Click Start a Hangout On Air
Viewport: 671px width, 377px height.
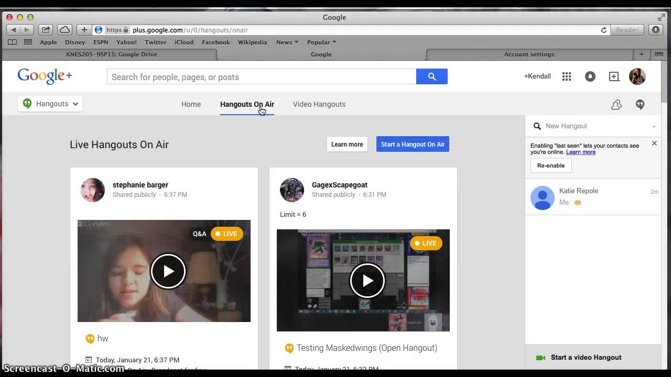click(413, 145)
